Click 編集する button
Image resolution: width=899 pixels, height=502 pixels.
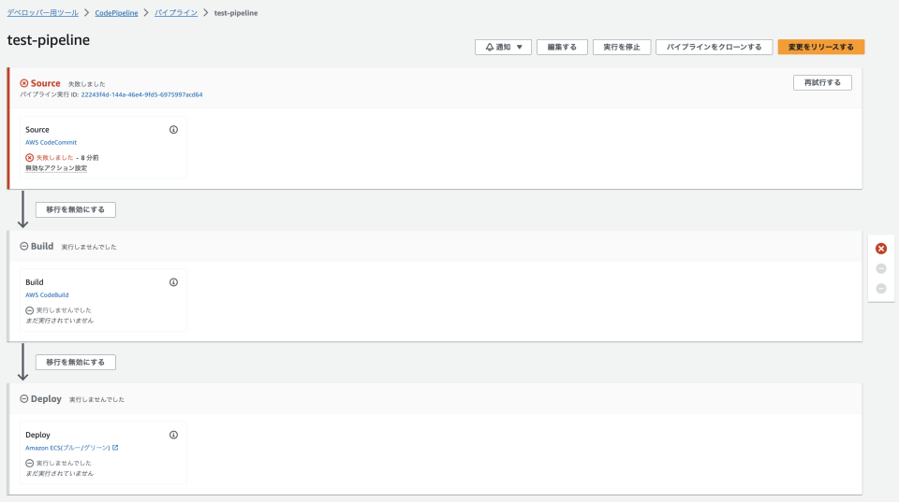562,47
